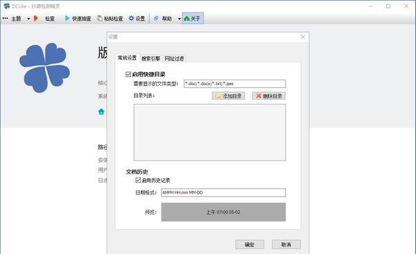Minimize the DCLite window
416x254 pixels.
[x=371, y=6]
